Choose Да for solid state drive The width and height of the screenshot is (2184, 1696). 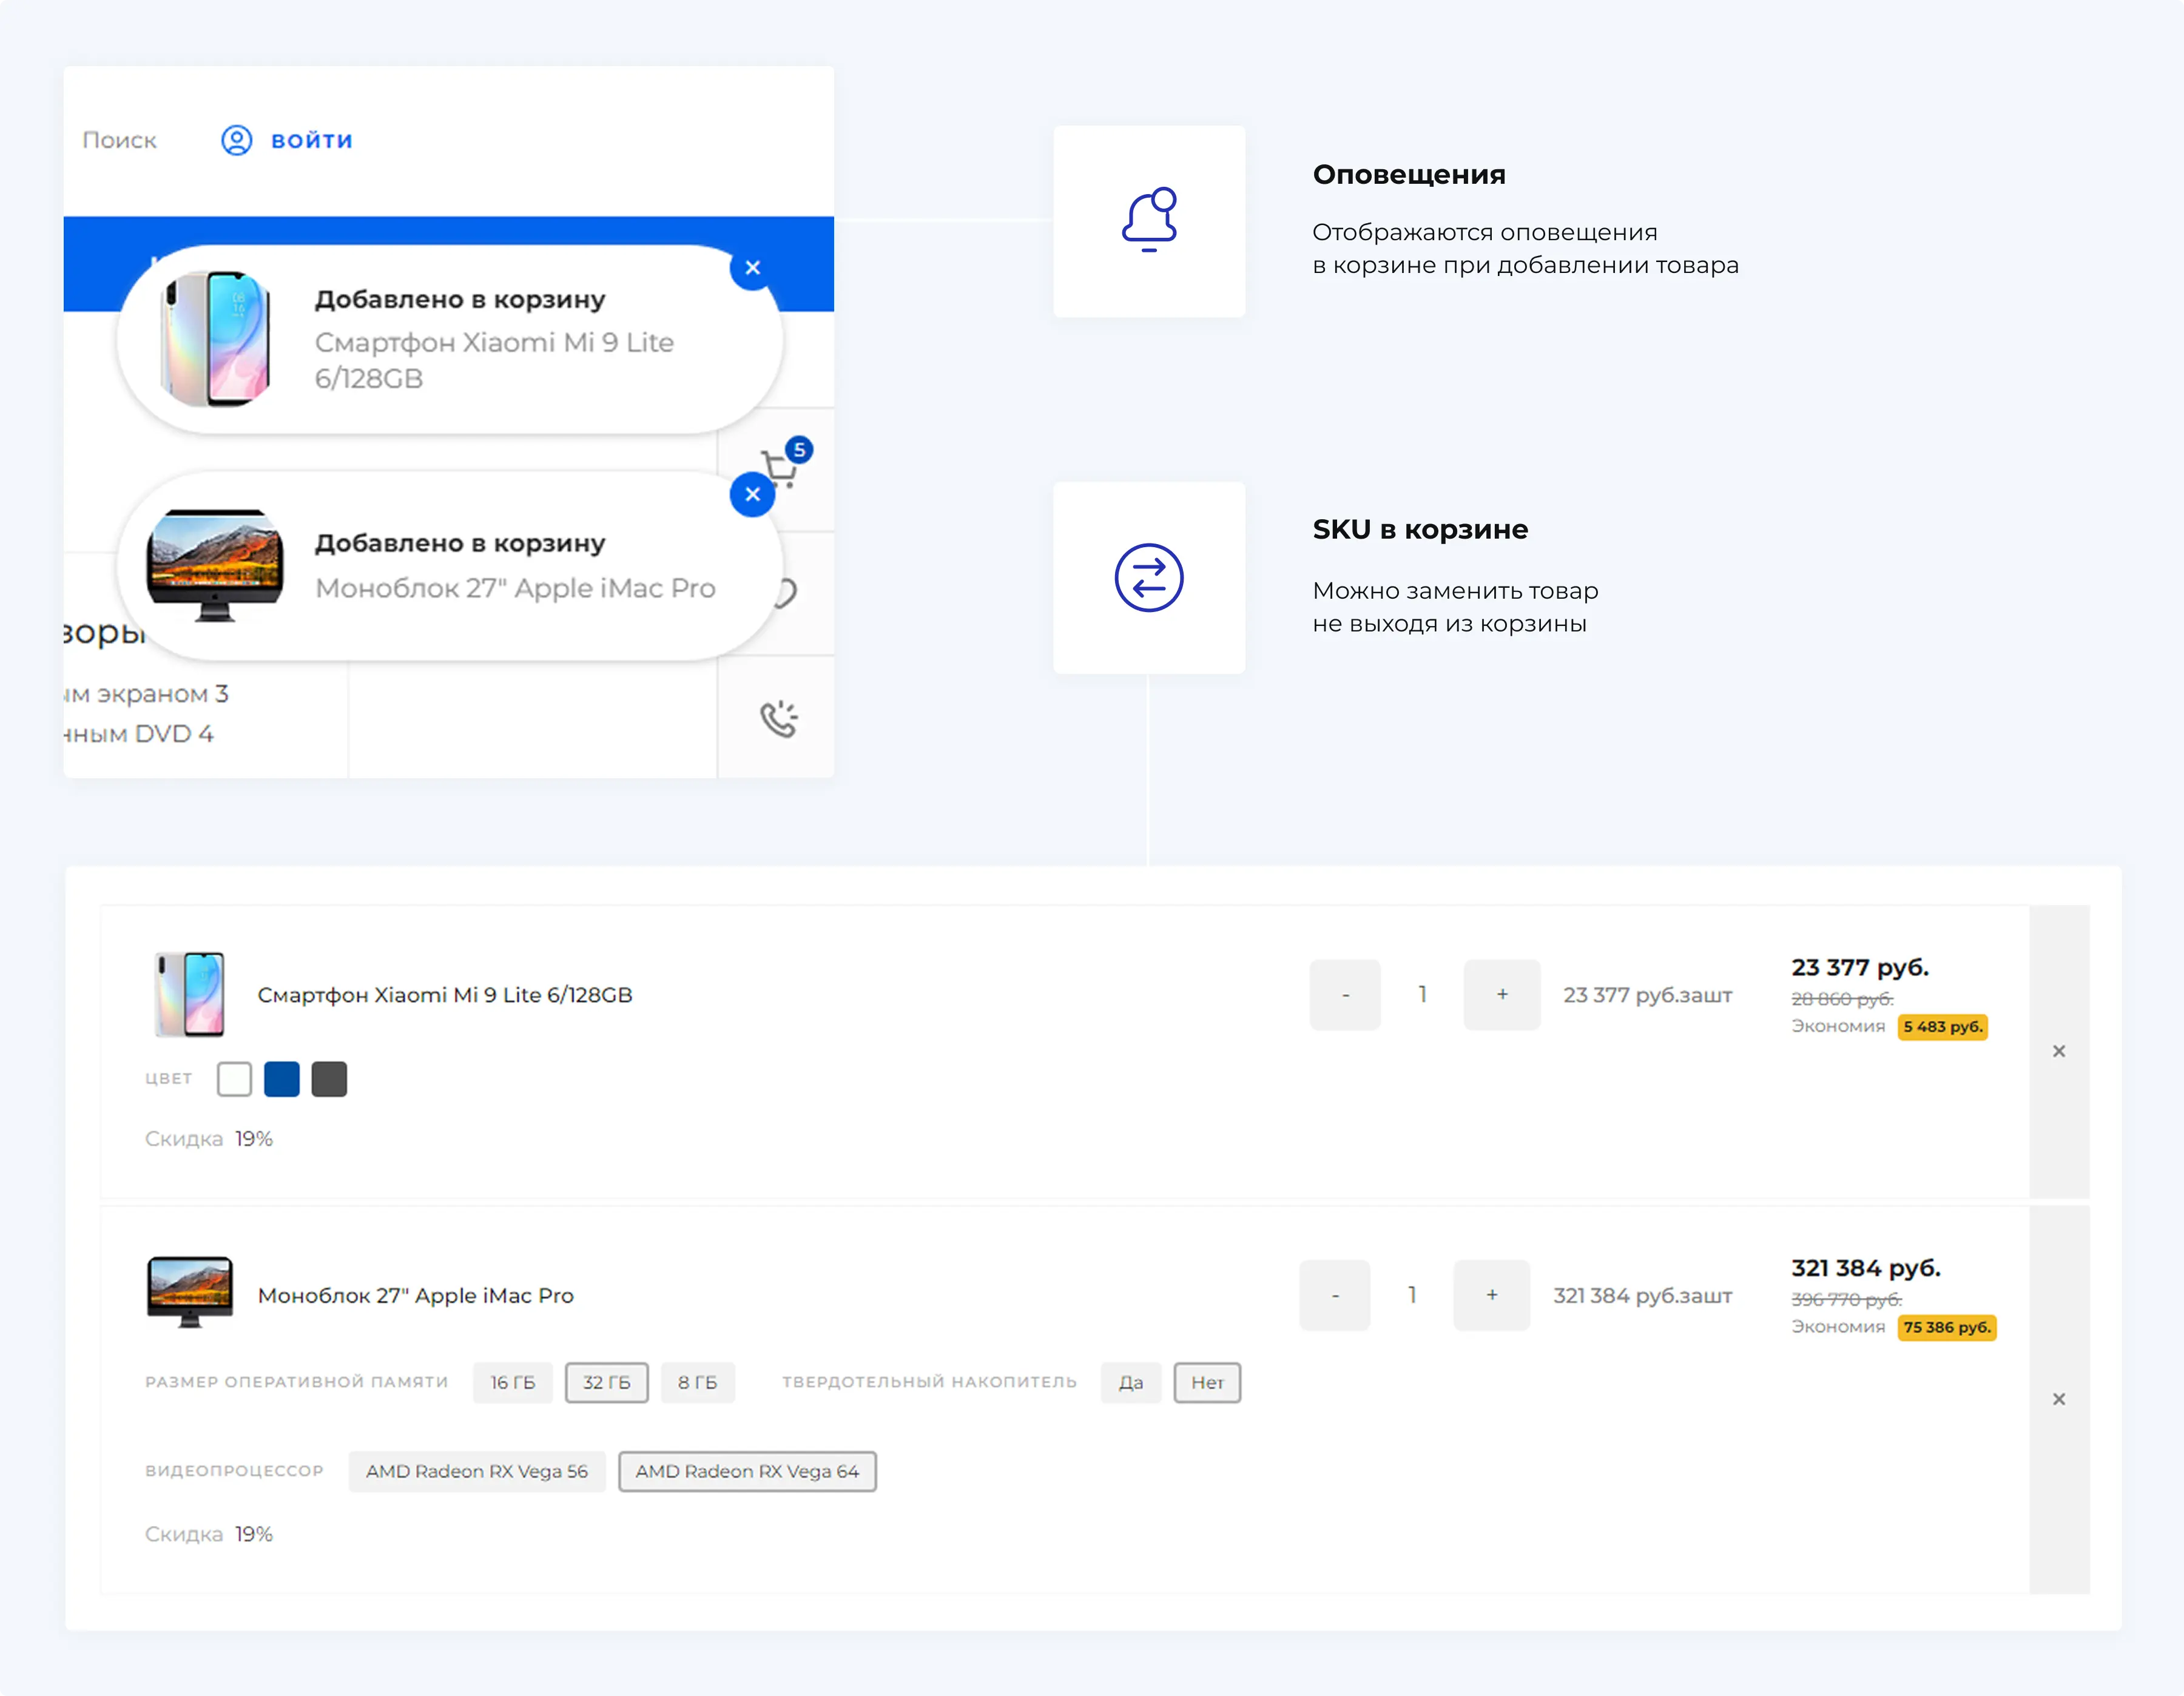coord(1131,1383)
